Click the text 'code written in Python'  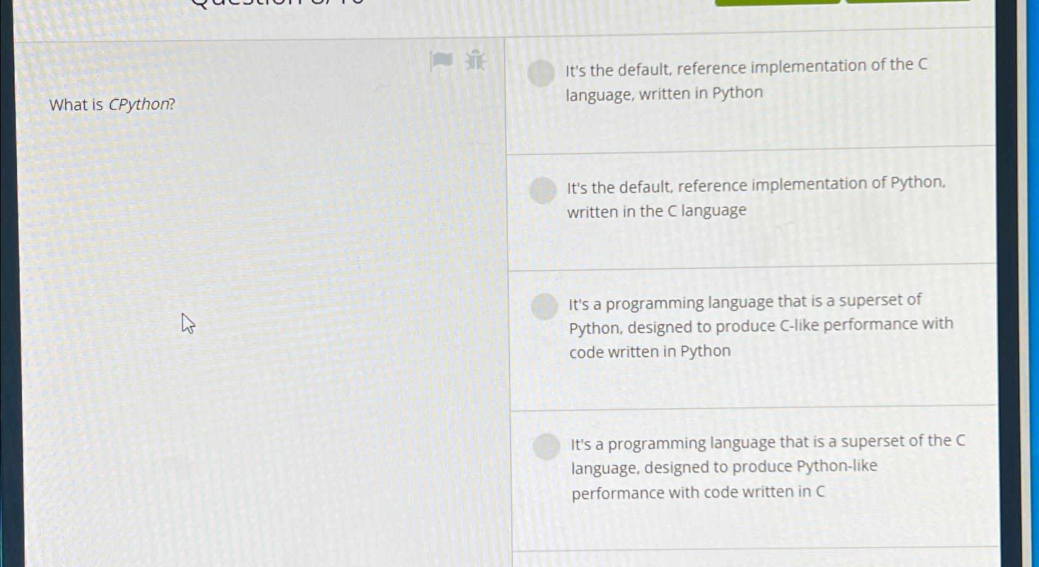pos(650,352)
